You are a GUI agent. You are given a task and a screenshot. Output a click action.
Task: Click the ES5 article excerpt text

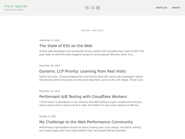pyautogui.click(x=92, y=53)
